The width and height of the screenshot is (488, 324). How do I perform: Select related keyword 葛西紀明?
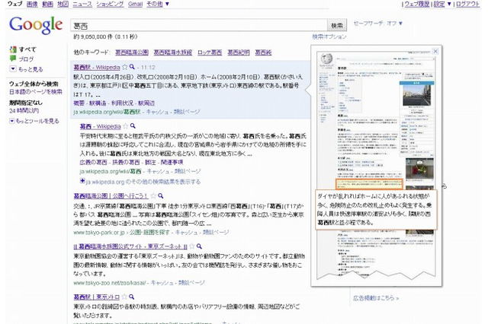tap(239, 52)
